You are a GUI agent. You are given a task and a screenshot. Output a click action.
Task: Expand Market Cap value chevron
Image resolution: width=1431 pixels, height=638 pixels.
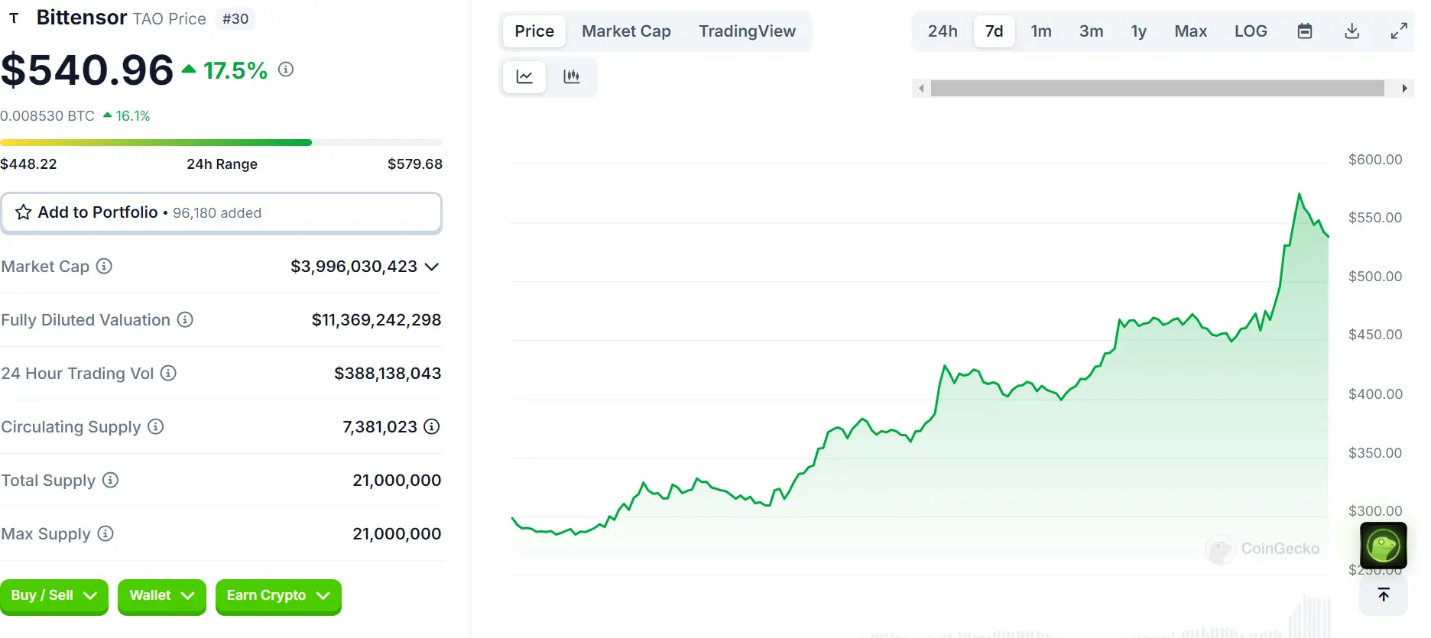pyautogui.click(x=432, y=267)
